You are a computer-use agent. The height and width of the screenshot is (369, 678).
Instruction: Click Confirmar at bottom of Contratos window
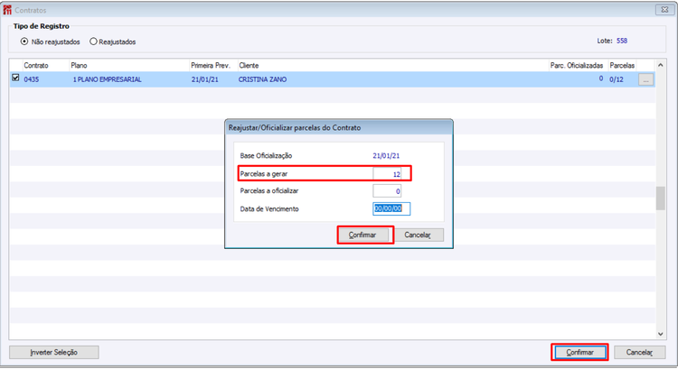(579, 352)
